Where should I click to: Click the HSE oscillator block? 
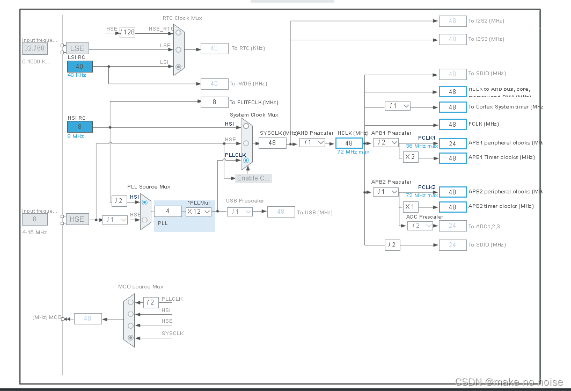(x=77, y=219)
